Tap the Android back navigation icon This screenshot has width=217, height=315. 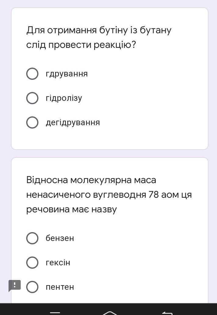point(167,313)
